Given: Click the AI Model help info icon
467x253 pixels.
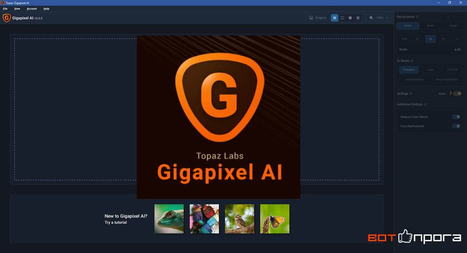Looking at the screenshot, I should click(412, 61).
